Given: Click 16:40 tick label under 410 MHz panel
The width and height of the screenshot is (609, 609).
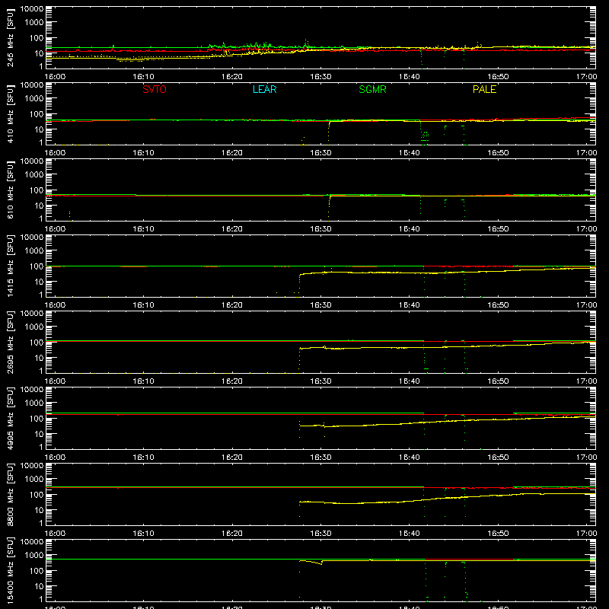Looking at the screenshot, I should 410,153.
